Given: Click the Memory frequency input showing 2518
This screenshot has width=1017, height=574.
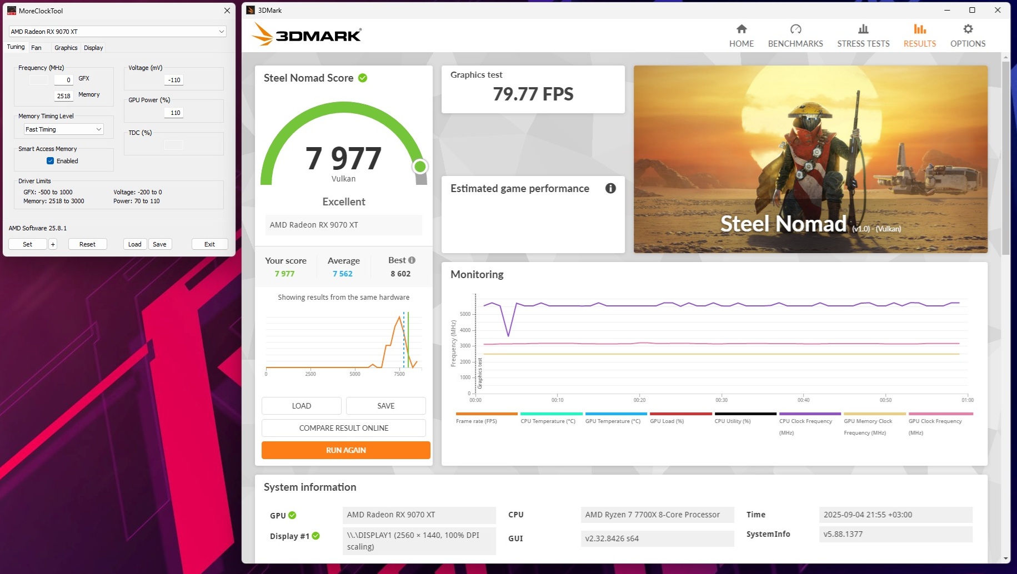Looking at the screenshot, I should [63, 96].
